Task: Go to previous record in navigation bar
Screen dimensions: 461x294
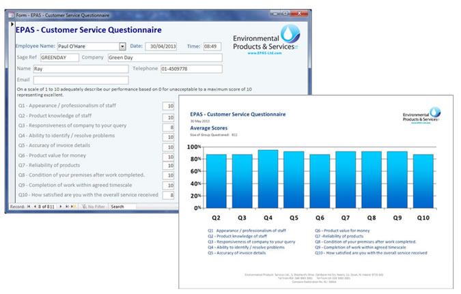Action: pyautogui.click(x=35, y=207)
